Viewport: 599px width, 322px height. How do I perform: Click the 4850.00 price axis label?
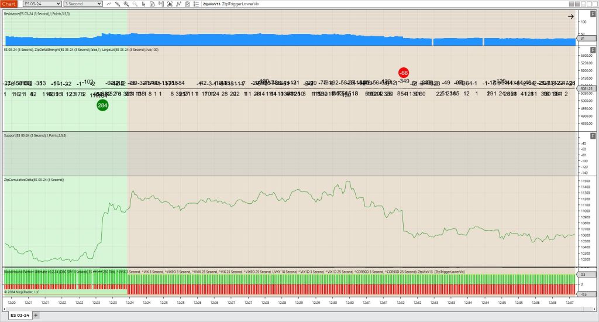[x=587, y=124]
